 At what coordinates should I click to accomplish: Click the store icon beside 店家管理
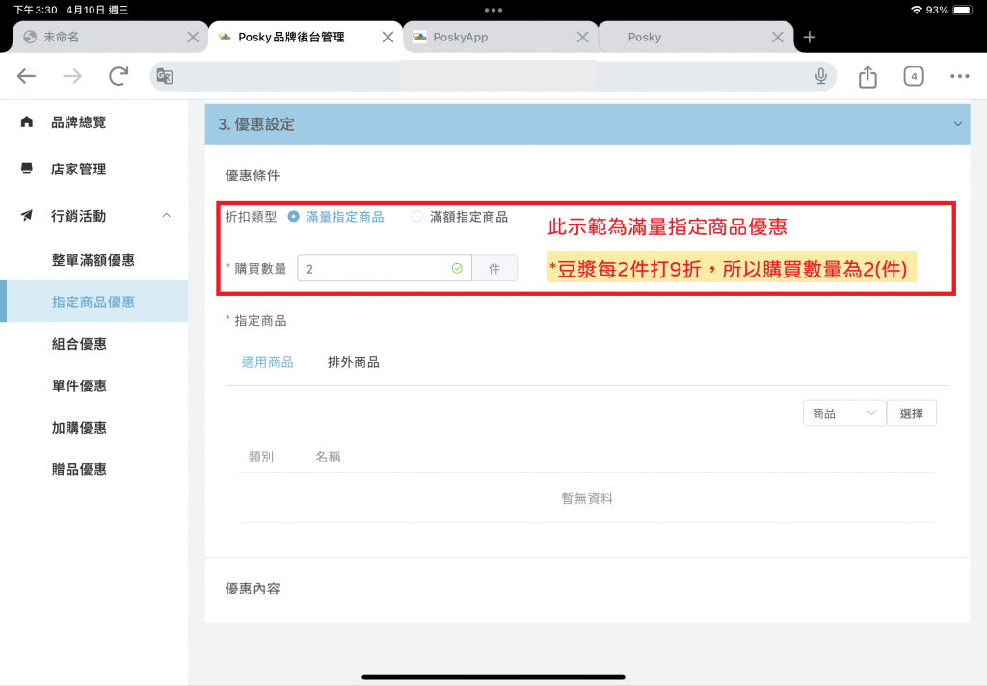26,168
